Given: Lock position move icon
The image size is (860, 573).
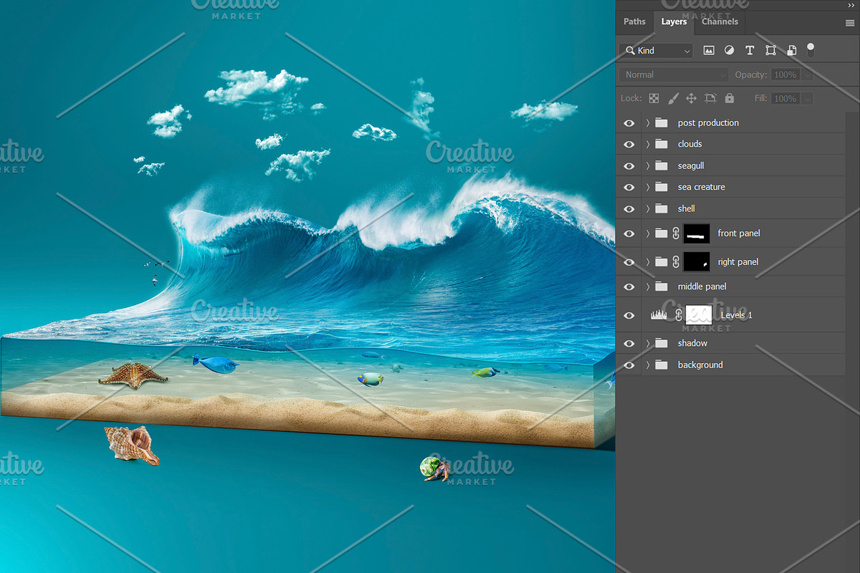Looking at the screenshot, I should (692, 98).
